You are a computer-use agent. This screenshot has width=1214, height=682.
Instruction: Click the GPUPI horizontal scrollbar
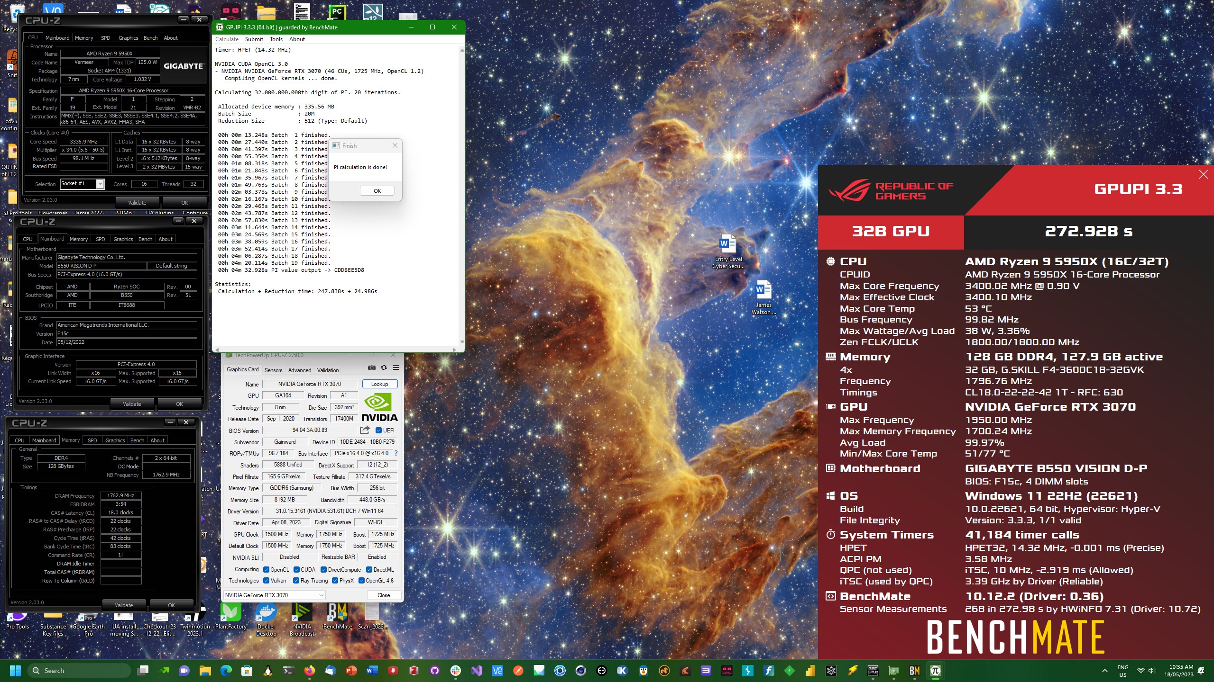coord(335,350)
